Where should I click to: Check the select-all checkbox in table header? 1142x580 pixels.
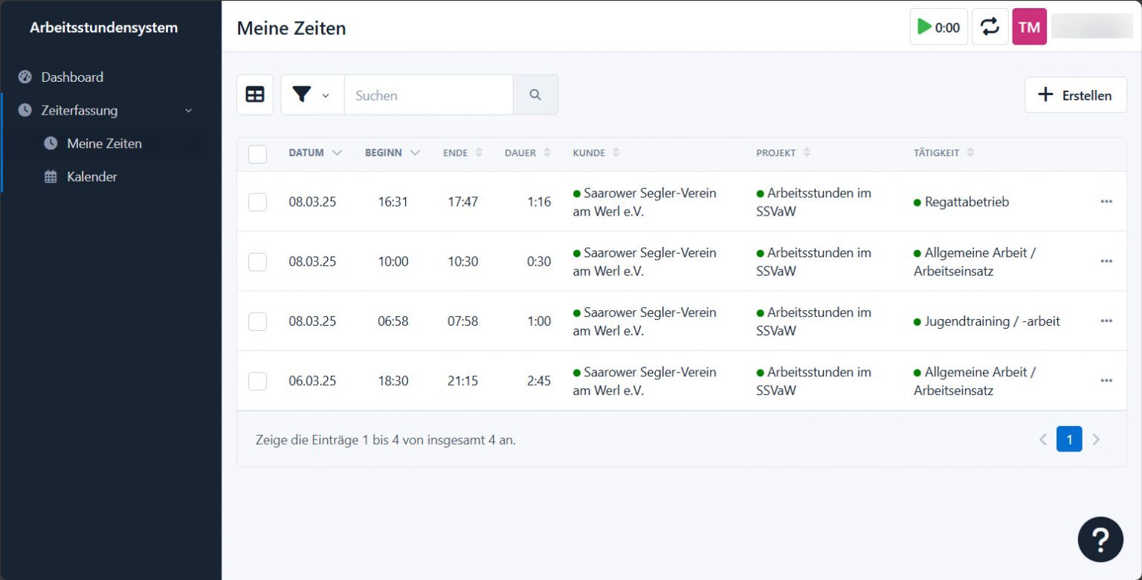click(x=257, y=153)
